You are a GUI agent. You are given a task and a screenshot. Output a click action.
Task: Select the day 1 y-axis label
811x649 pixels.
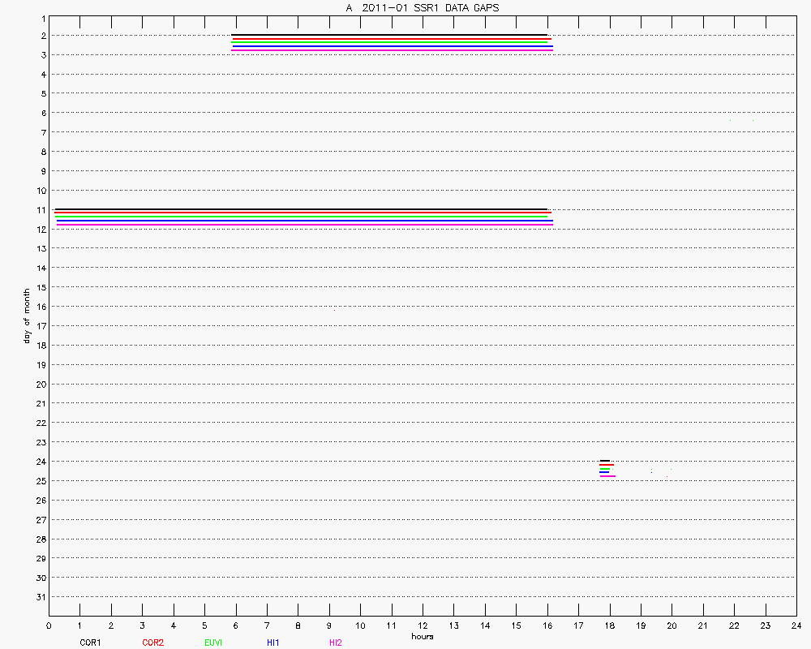42,16
